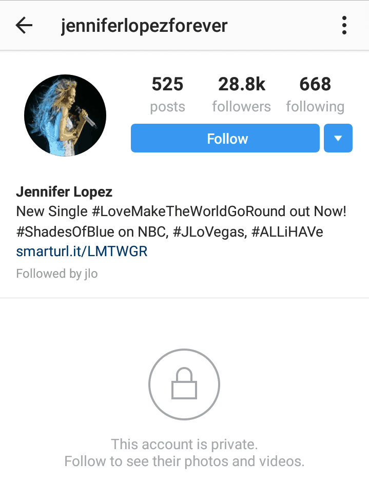This screenshot has height=482, width=369.
Task: Open the profile picture thumbnail
Action: (x=65, y=115)
